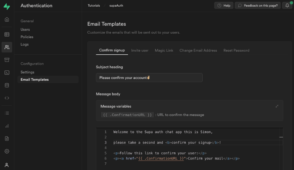
Task: Click the Authentication section title
Action: pos(36,6)
